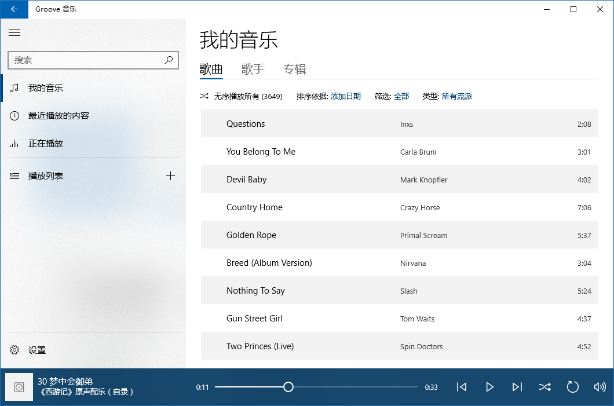Toggle repeat mode in playback bar

coord(572,387)
